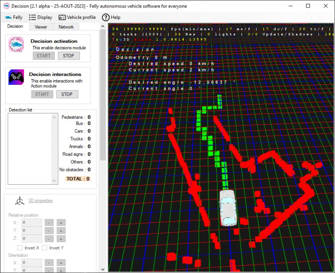335x273 pixels.
Task: Open the Felly menu
Action: coord(14,17)
